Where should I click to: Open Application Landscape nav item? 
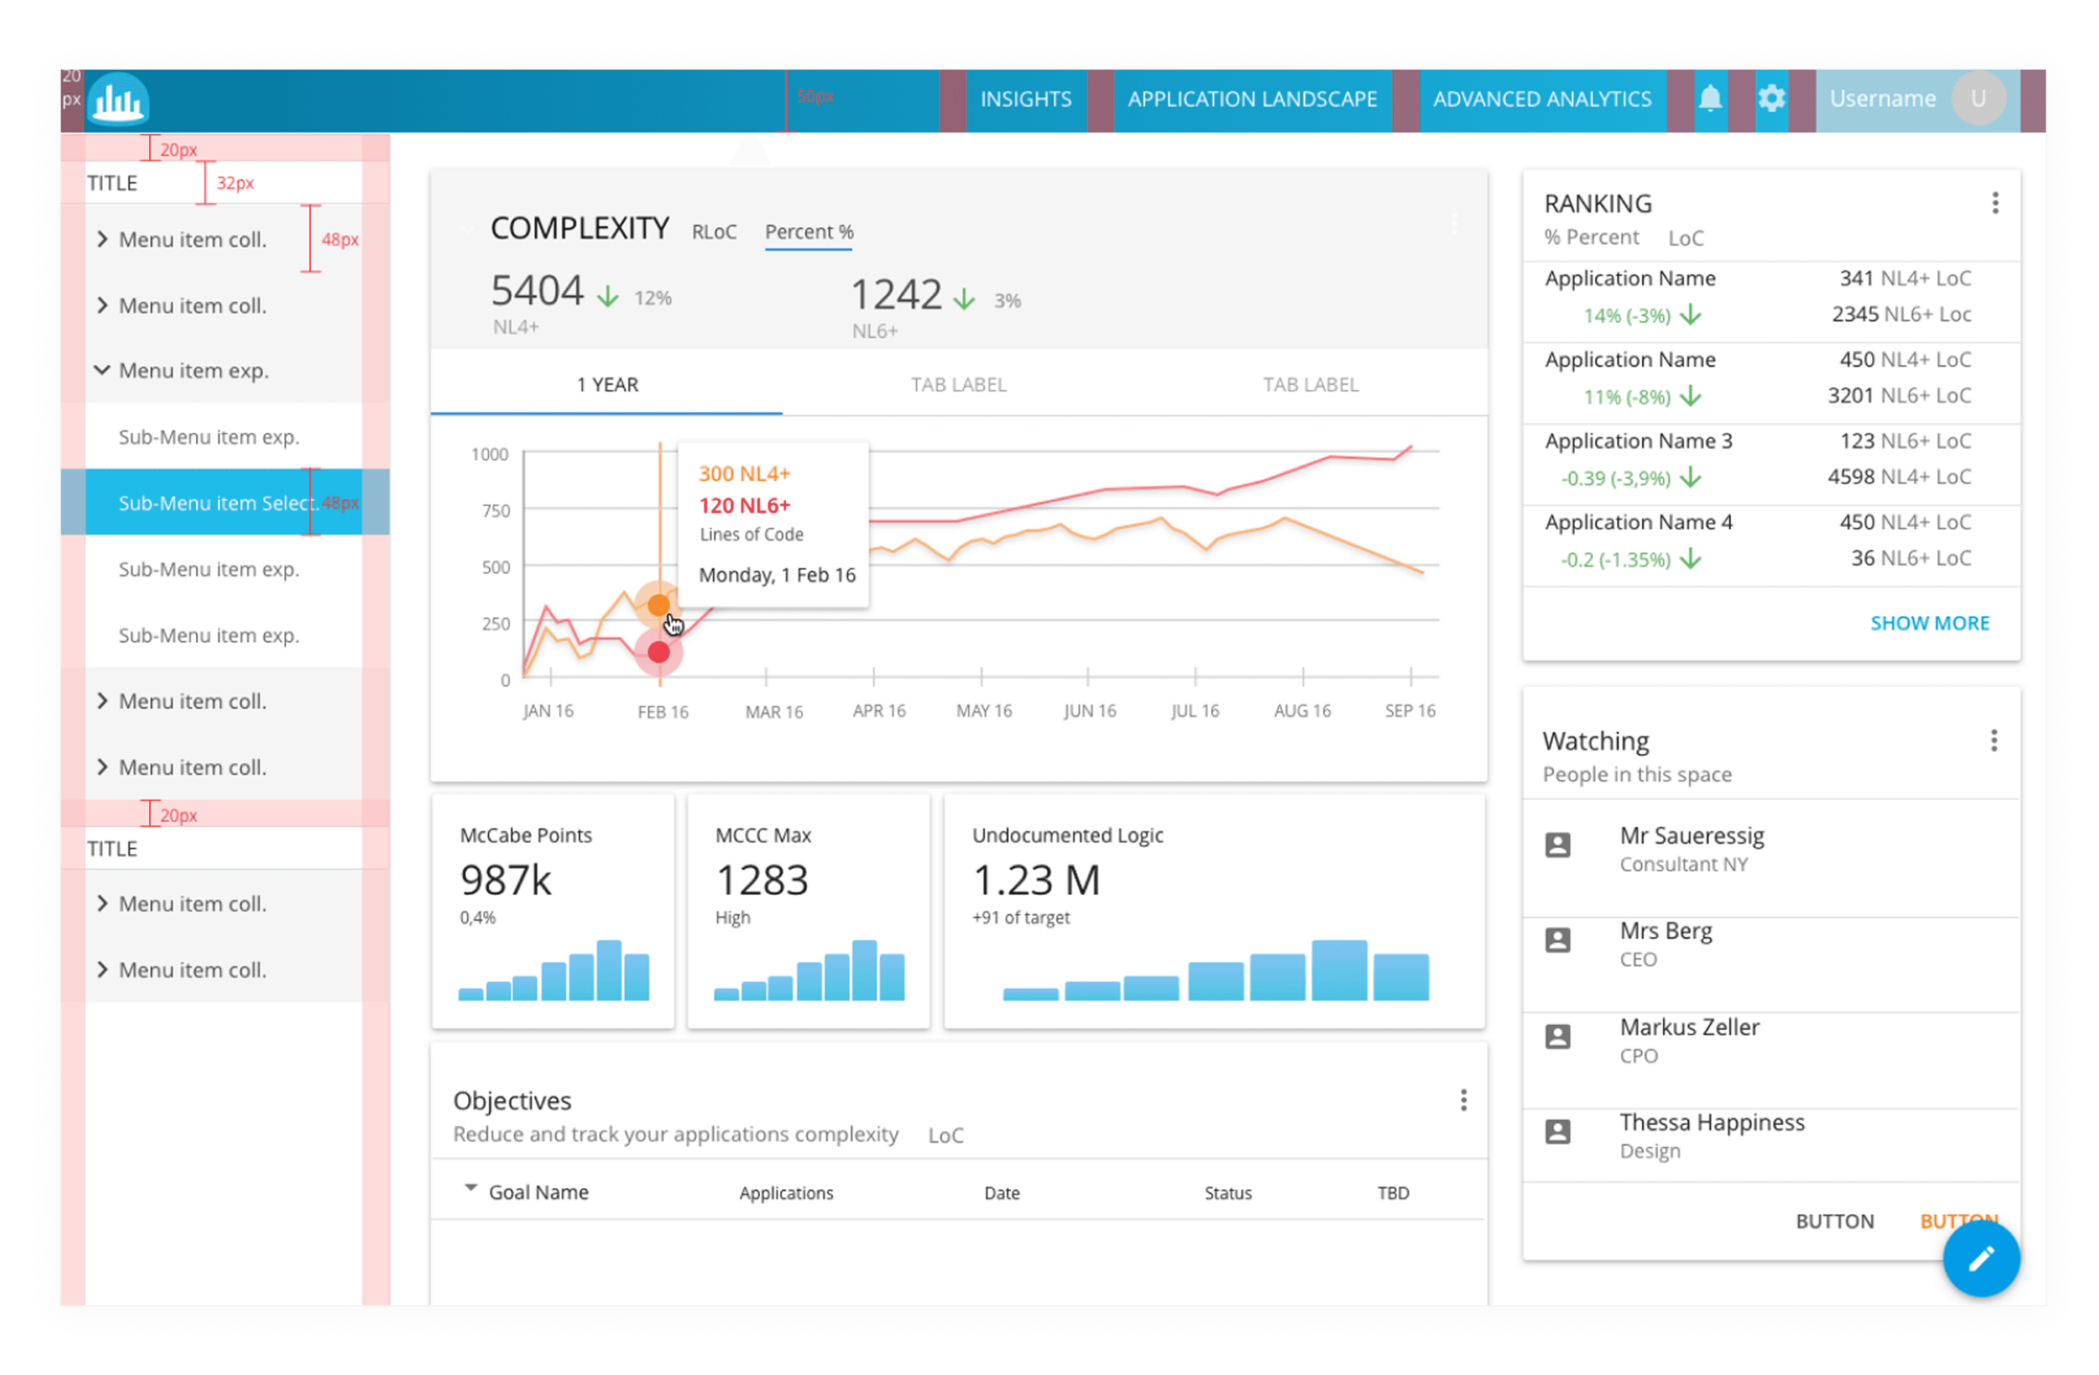click(x=1251, y=99)
